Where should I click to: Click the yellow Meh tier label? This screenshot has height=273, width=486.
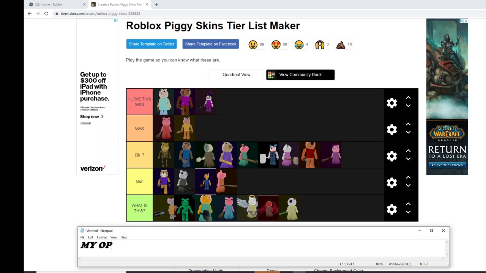140,181
